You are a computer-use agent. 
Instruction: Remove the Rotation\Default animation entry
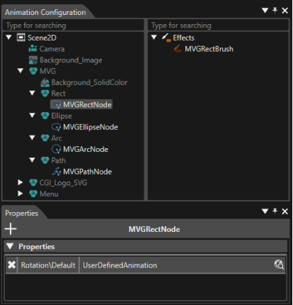click(11, 265)
